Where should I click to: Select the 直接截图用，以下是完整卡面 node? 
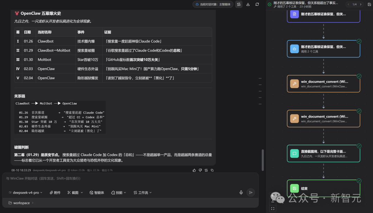324,154
